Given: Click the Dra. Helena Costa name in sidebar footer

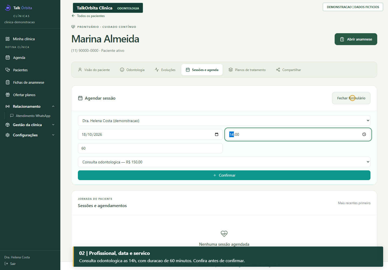Looking at the screenshot, I should (17, 257).
